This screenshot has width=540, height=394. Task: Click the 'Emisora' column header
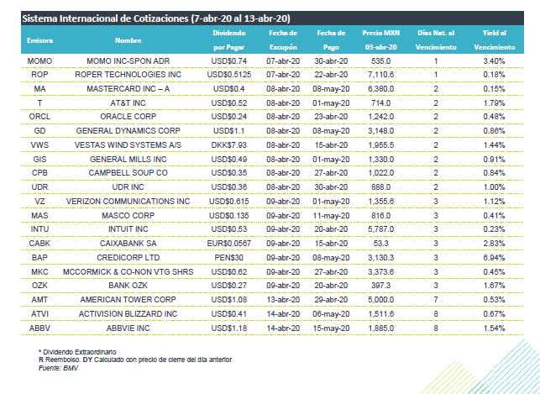click(x=40, y=40)
